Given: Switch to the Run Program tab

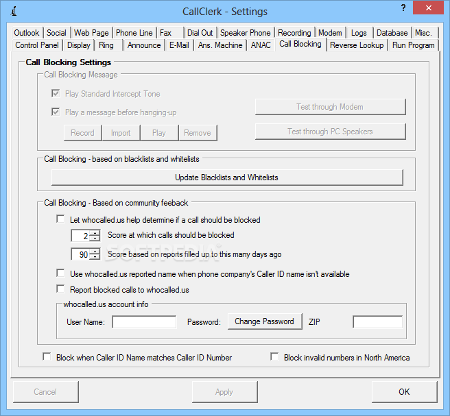Looking at the screenshot, I should (x=413, y=45).
